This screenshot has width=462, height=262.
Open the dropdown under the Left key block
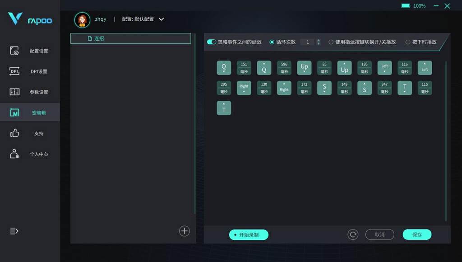(x=384, y=71)
